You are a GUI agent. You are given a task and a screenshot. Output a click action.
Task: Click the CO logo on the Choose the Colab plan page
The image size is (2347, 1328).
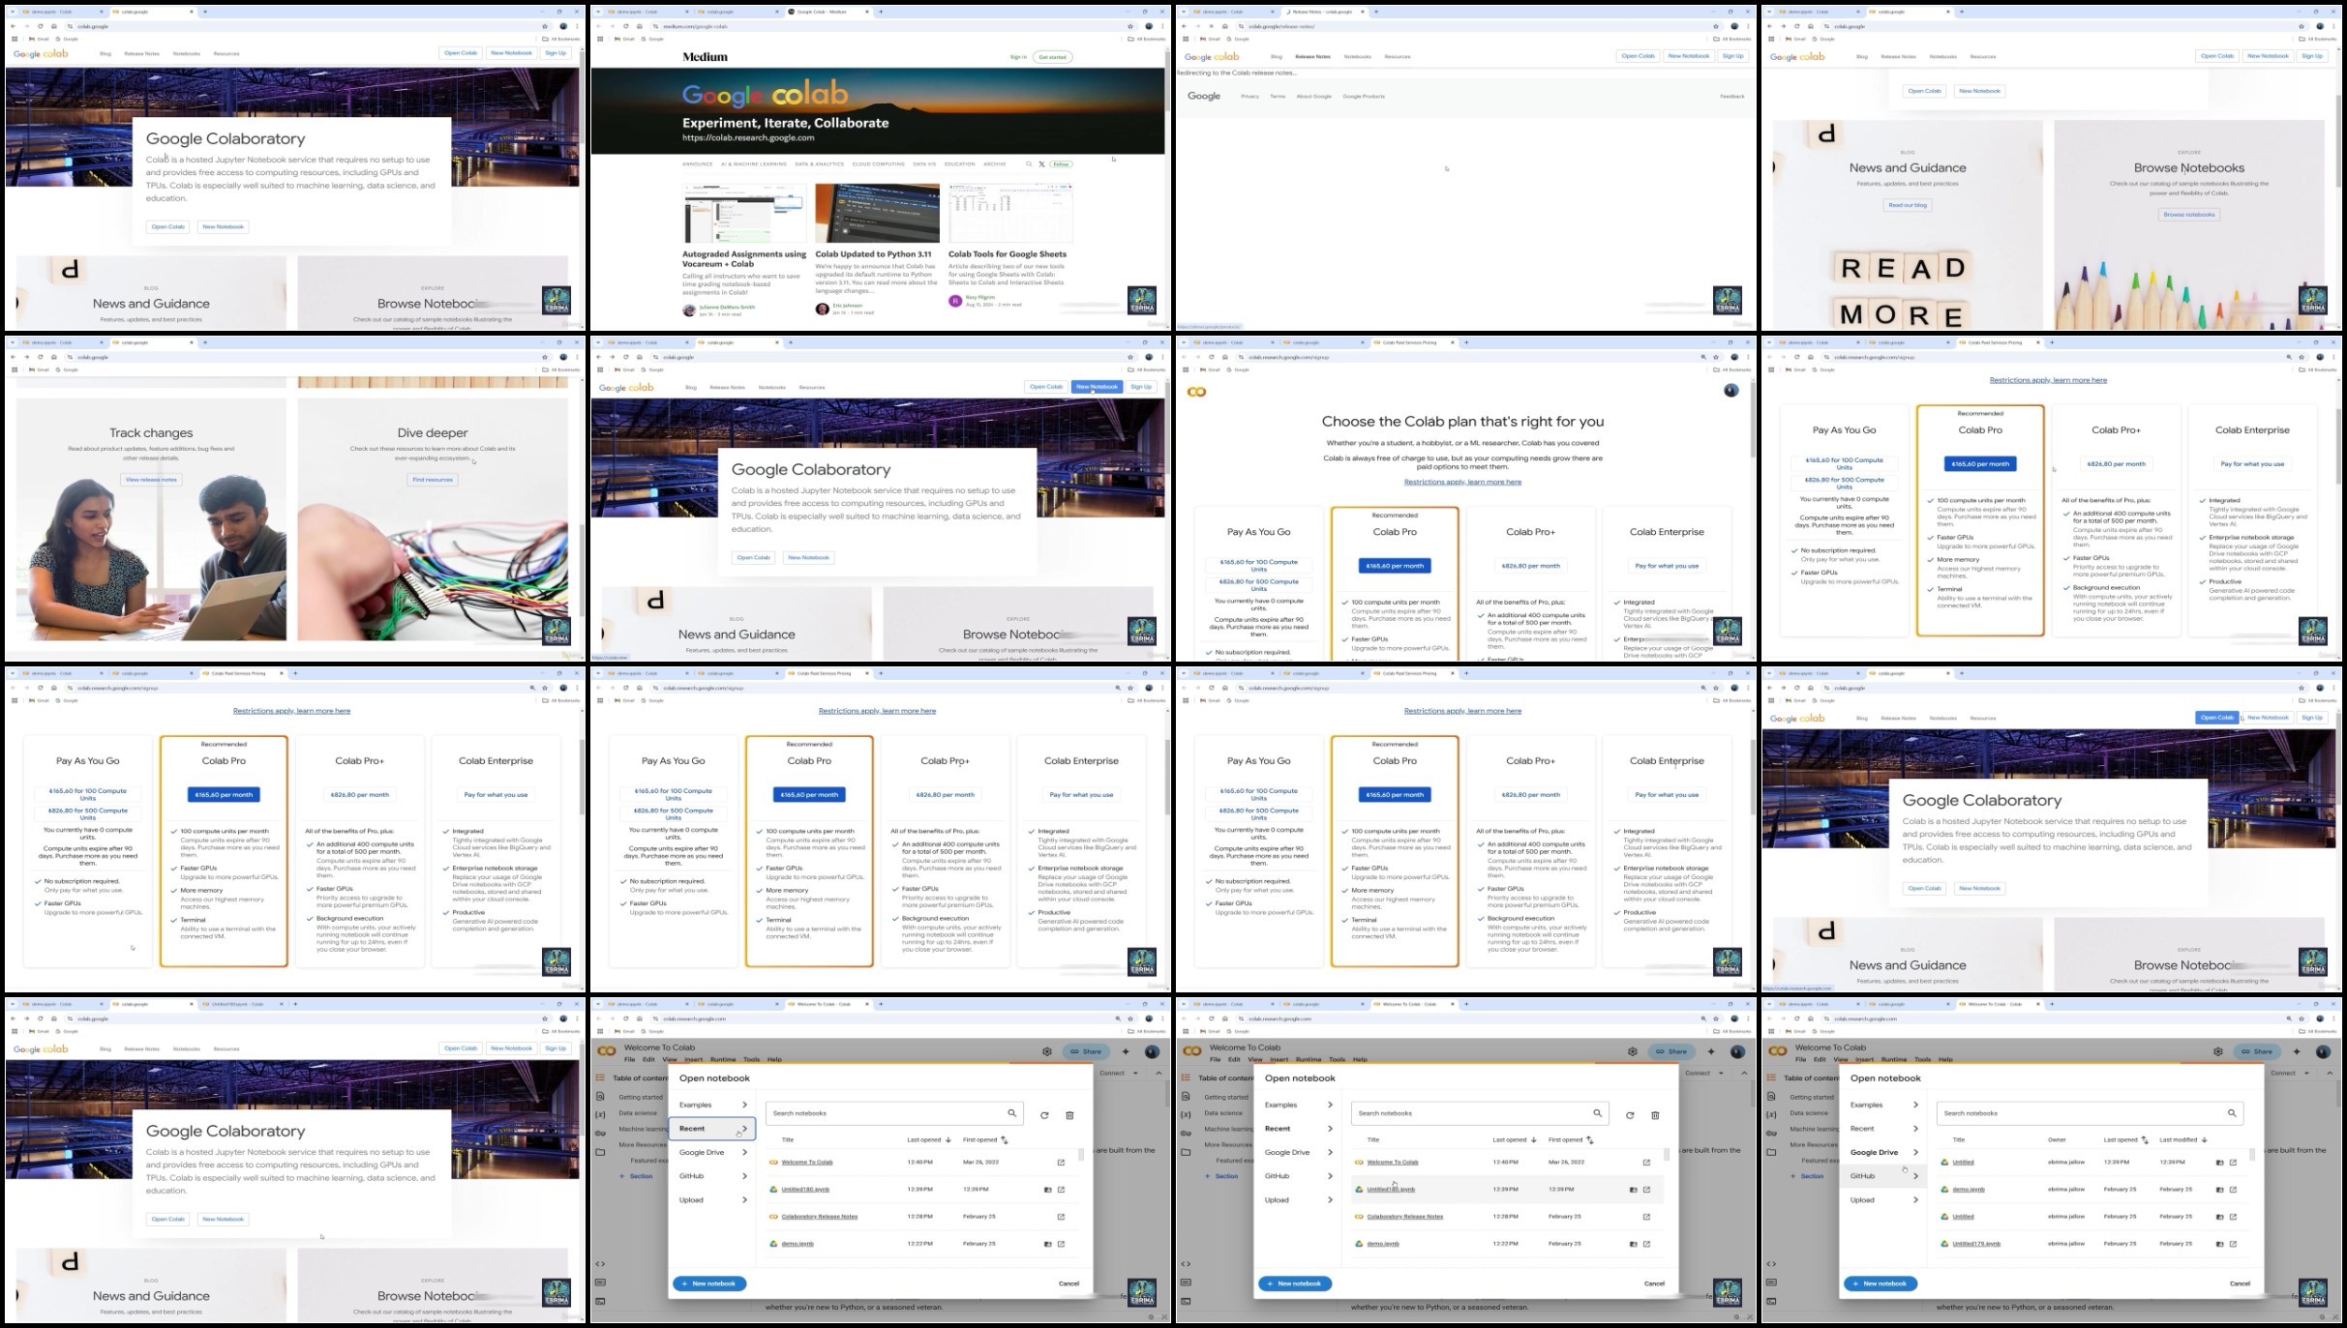tap(1197, 392)
